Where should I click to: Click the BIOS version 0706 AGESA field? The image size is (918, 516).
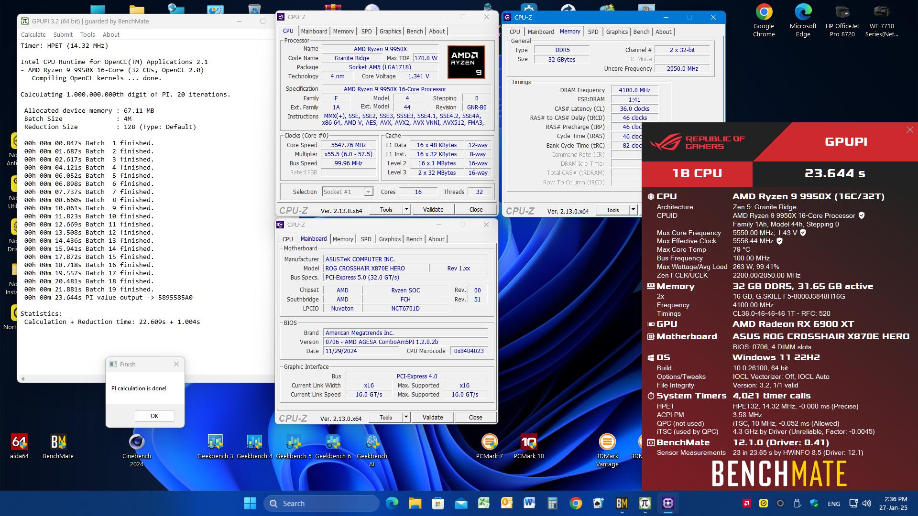click(405, 342)
